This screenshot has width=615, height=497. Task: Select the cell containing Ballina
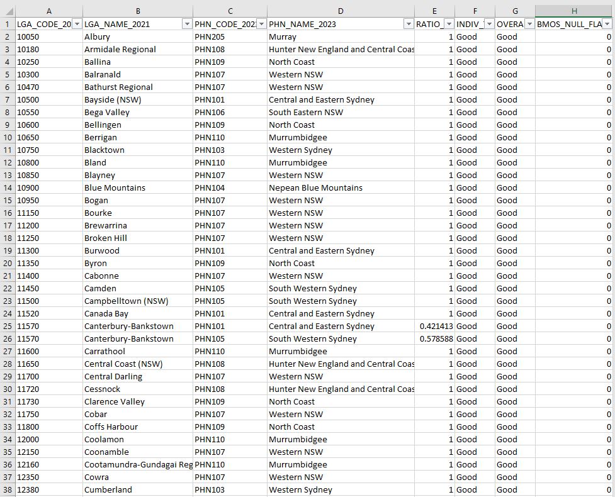pos(138,62)
